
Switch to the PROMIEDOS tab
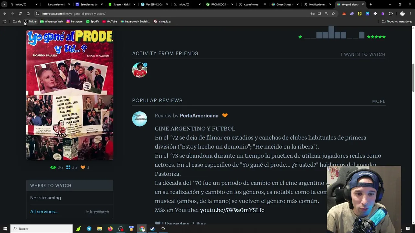(220, 5)
